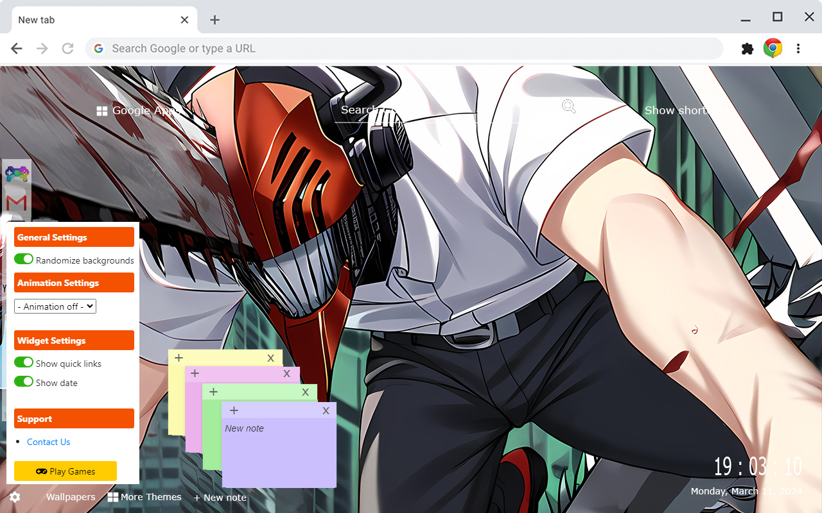Select the New tab browser tab

[96, 19]
